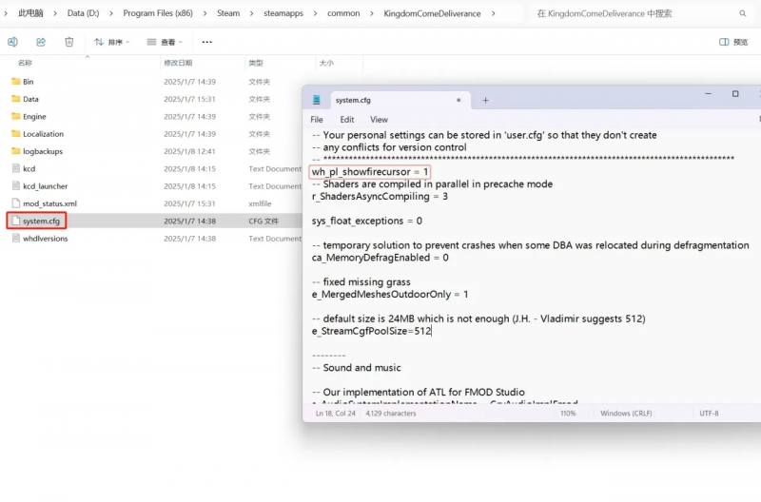The width and height of the screenshot is (761, 502).
Task: Open the Sort (排序) dropdown
Action: point(111,42)
